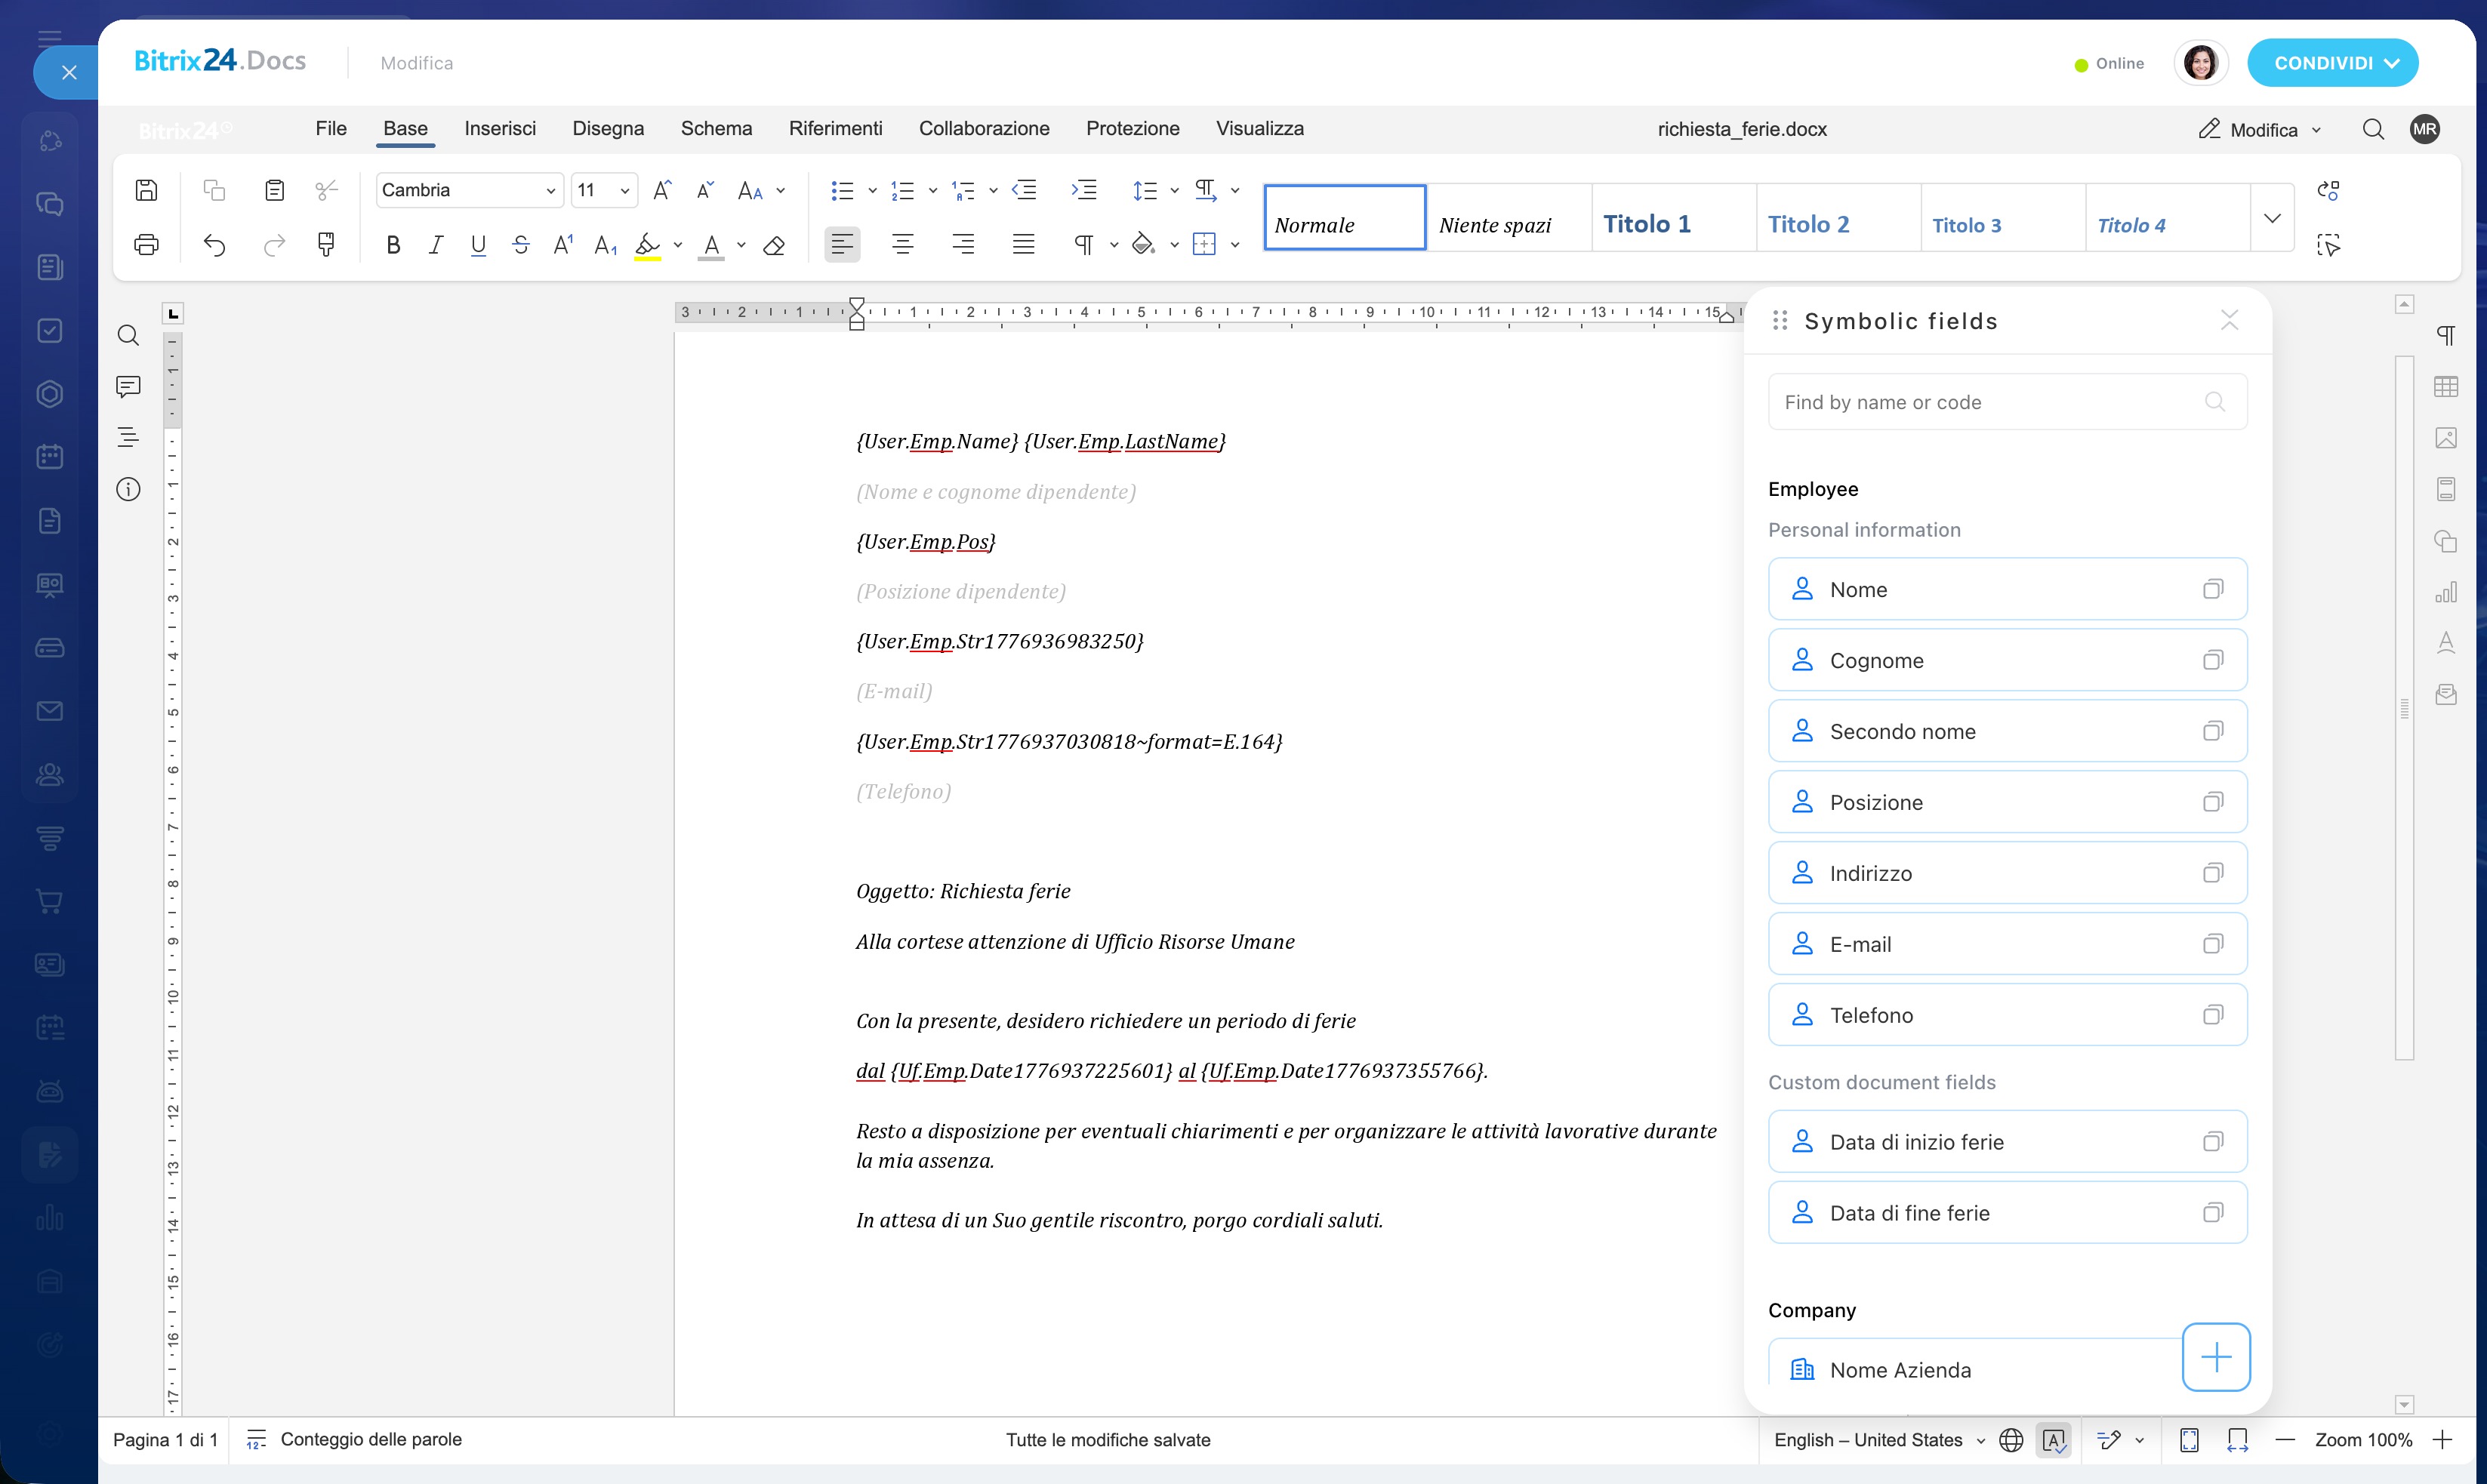Viewport: 2487px width, 1484px height.
Task: Open the Inserisci ribbon tab
Action: coord(500,128)
